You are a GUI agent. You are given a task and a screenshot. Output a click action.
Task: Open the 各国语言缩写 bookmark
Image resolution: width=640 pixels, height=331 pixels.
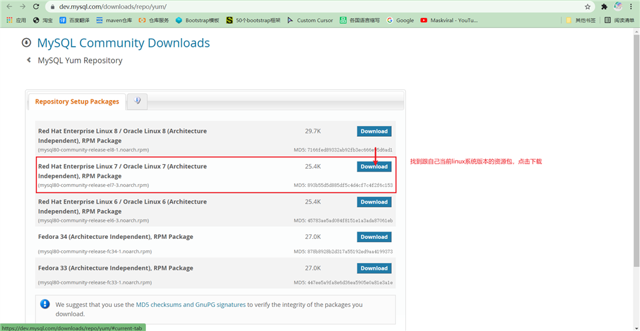(x=359, y=20)
